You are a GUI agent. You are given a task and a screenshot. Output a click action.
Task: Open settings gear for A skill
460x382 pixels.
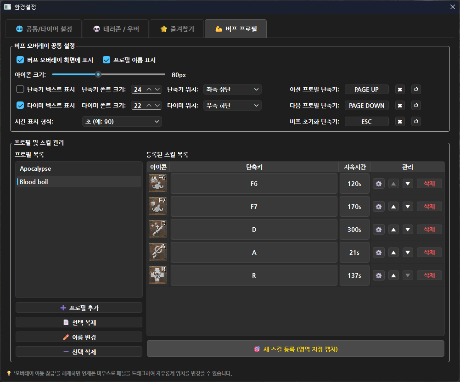coord(379,253)
